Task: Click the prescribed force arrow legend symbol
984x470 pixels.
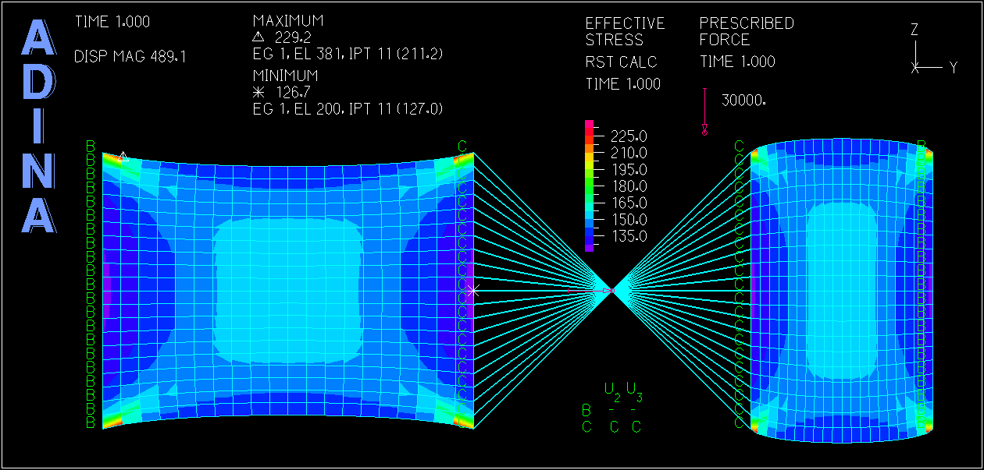Action: coord(704,112)
